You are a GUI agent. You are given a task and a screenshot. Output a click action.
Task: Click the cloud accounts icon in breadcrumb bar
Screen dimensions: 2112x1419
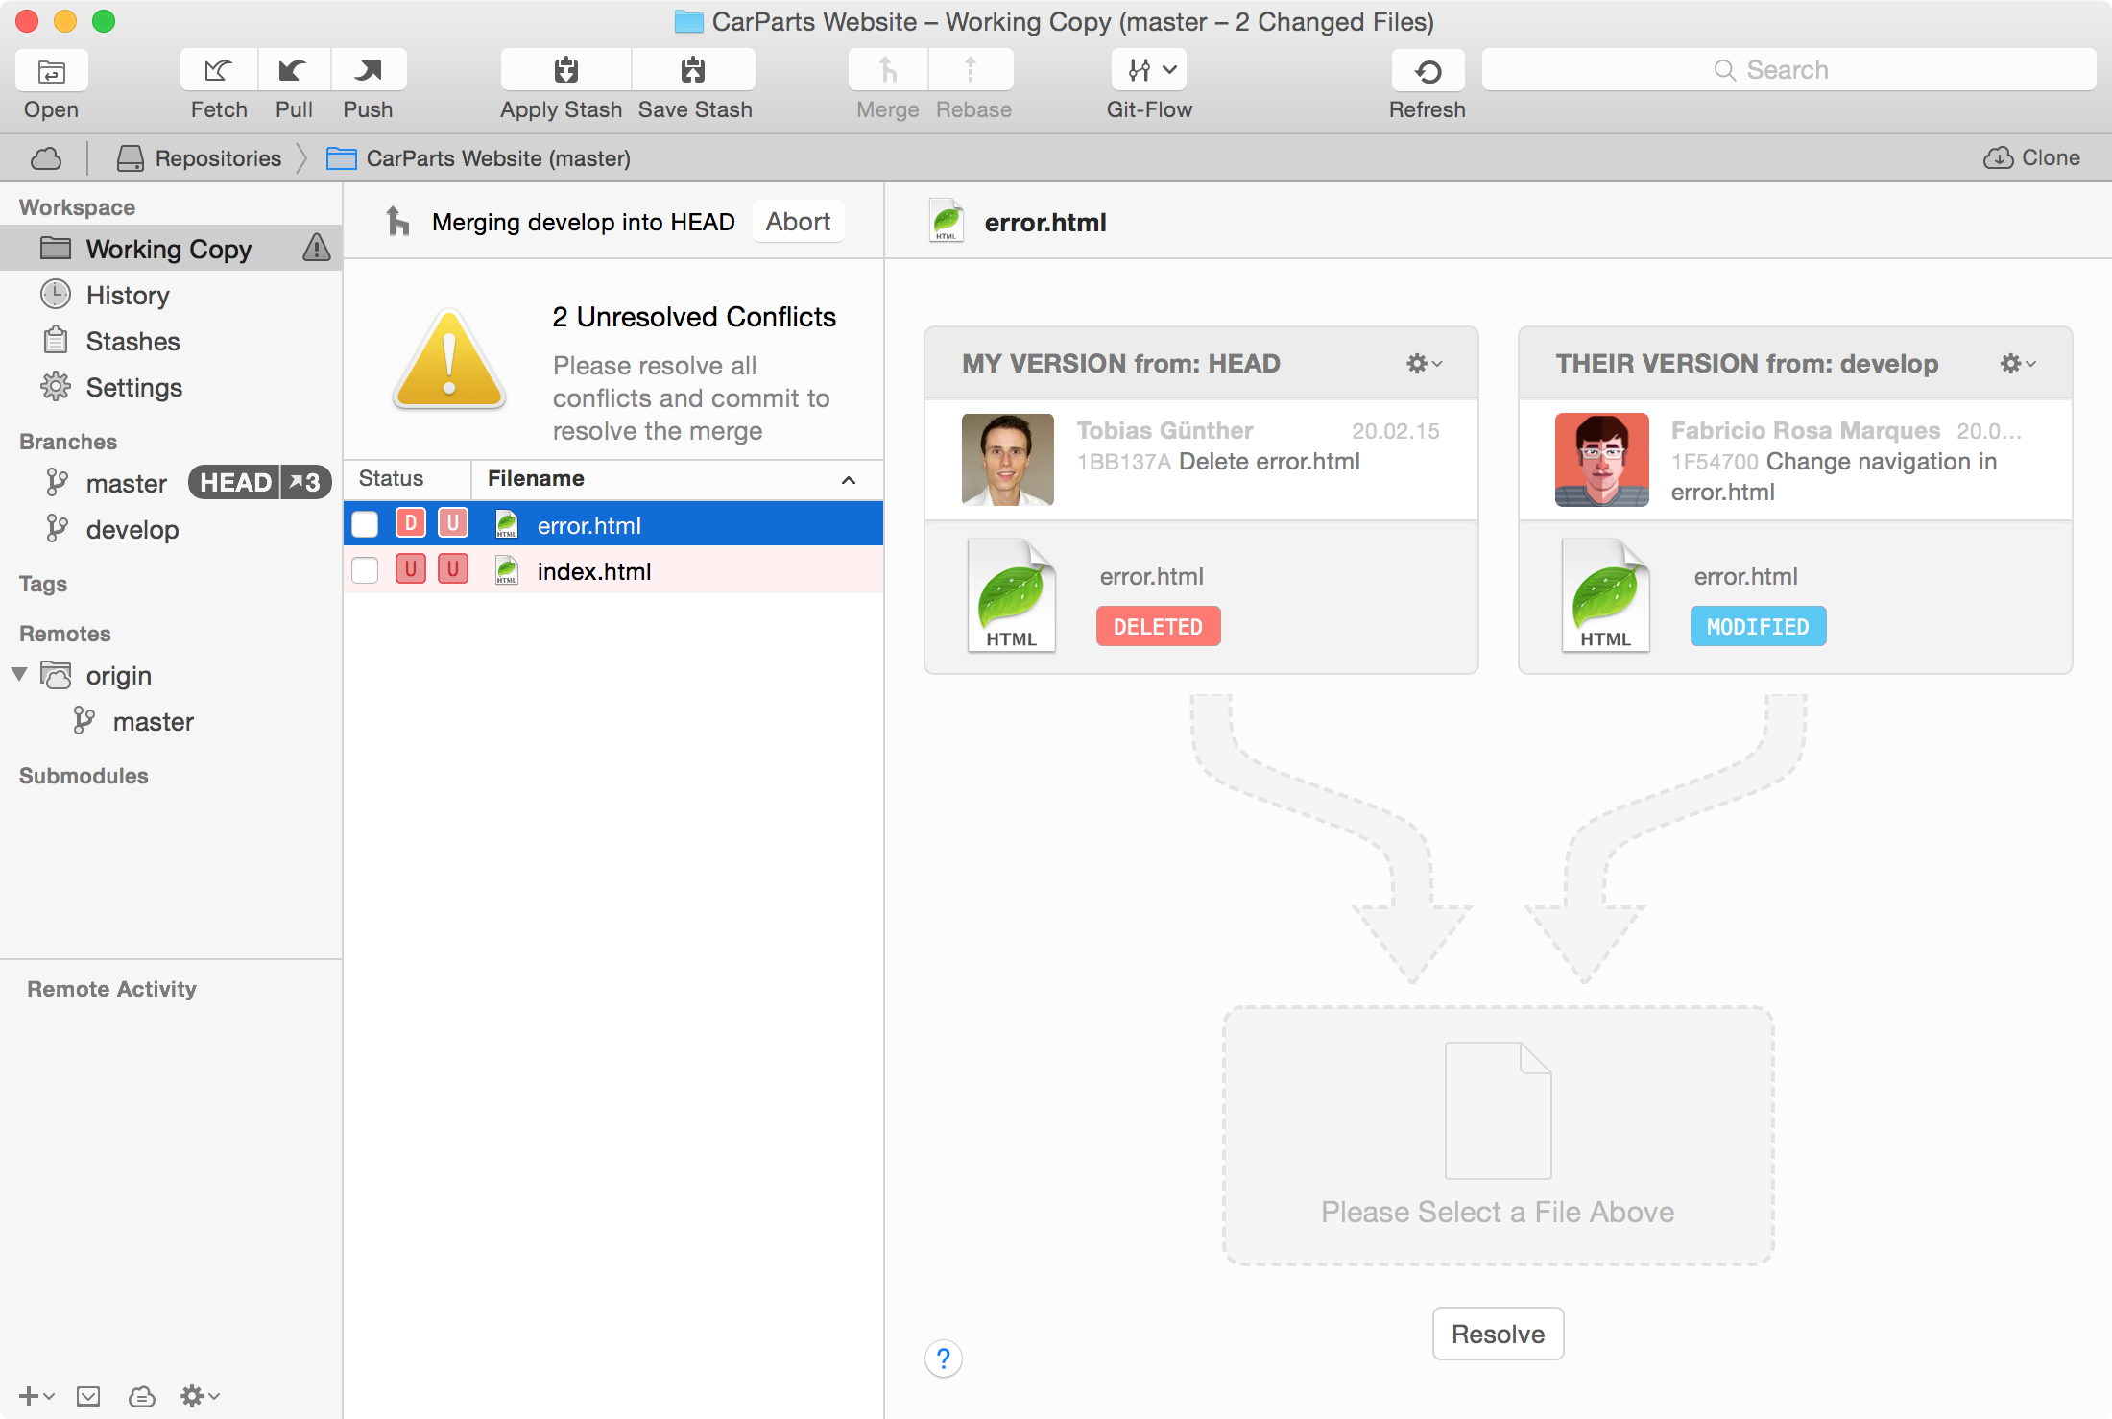46,158
